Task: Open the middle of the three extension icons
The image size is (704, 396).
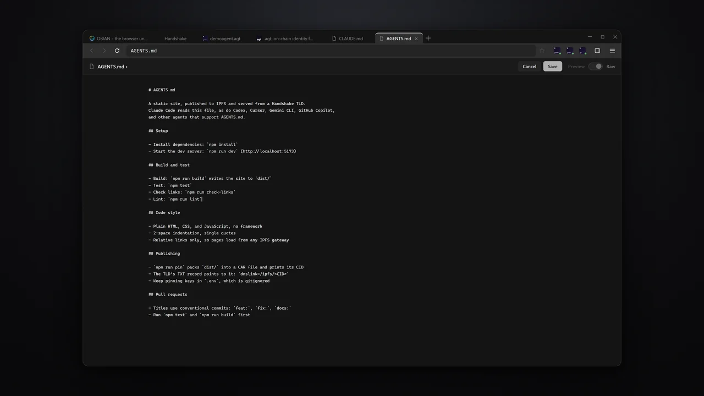Action: tap(570, 51)
